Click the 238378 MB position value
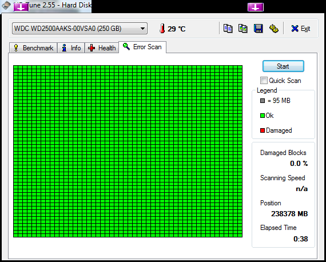326x262 pixels. [289, 214]
